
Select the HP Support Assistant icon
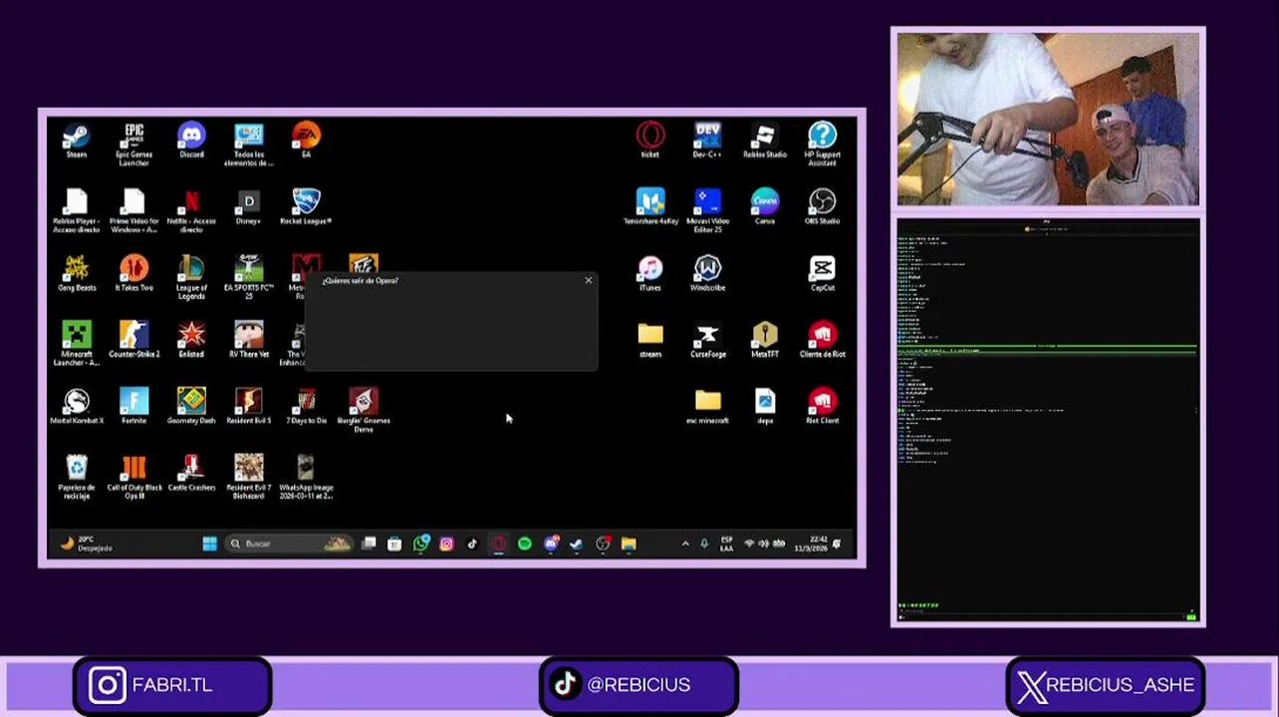pos(822,144)
